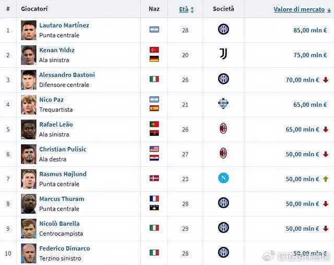Viewport: 334px width, 265px height.
Task: Open Christian Pulisic player link
Action: point(63,149)
